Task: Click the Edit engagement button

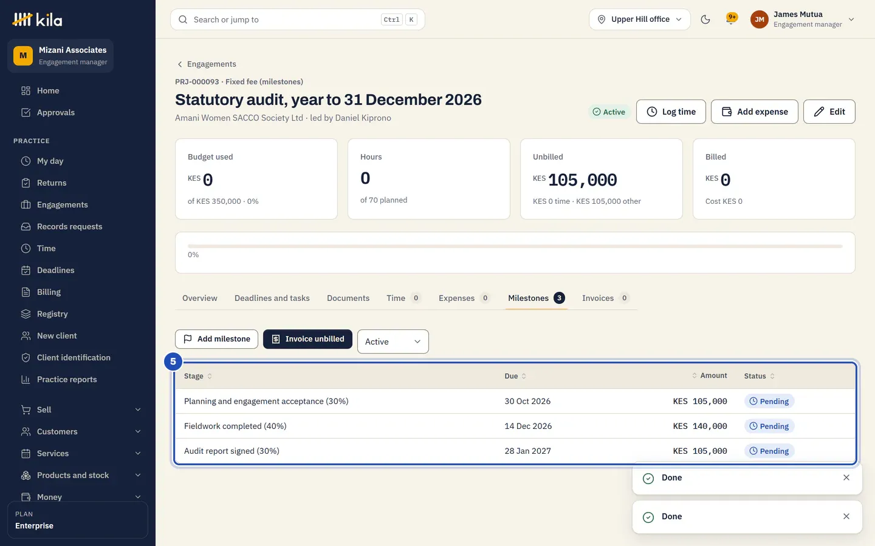Action: 829,112
